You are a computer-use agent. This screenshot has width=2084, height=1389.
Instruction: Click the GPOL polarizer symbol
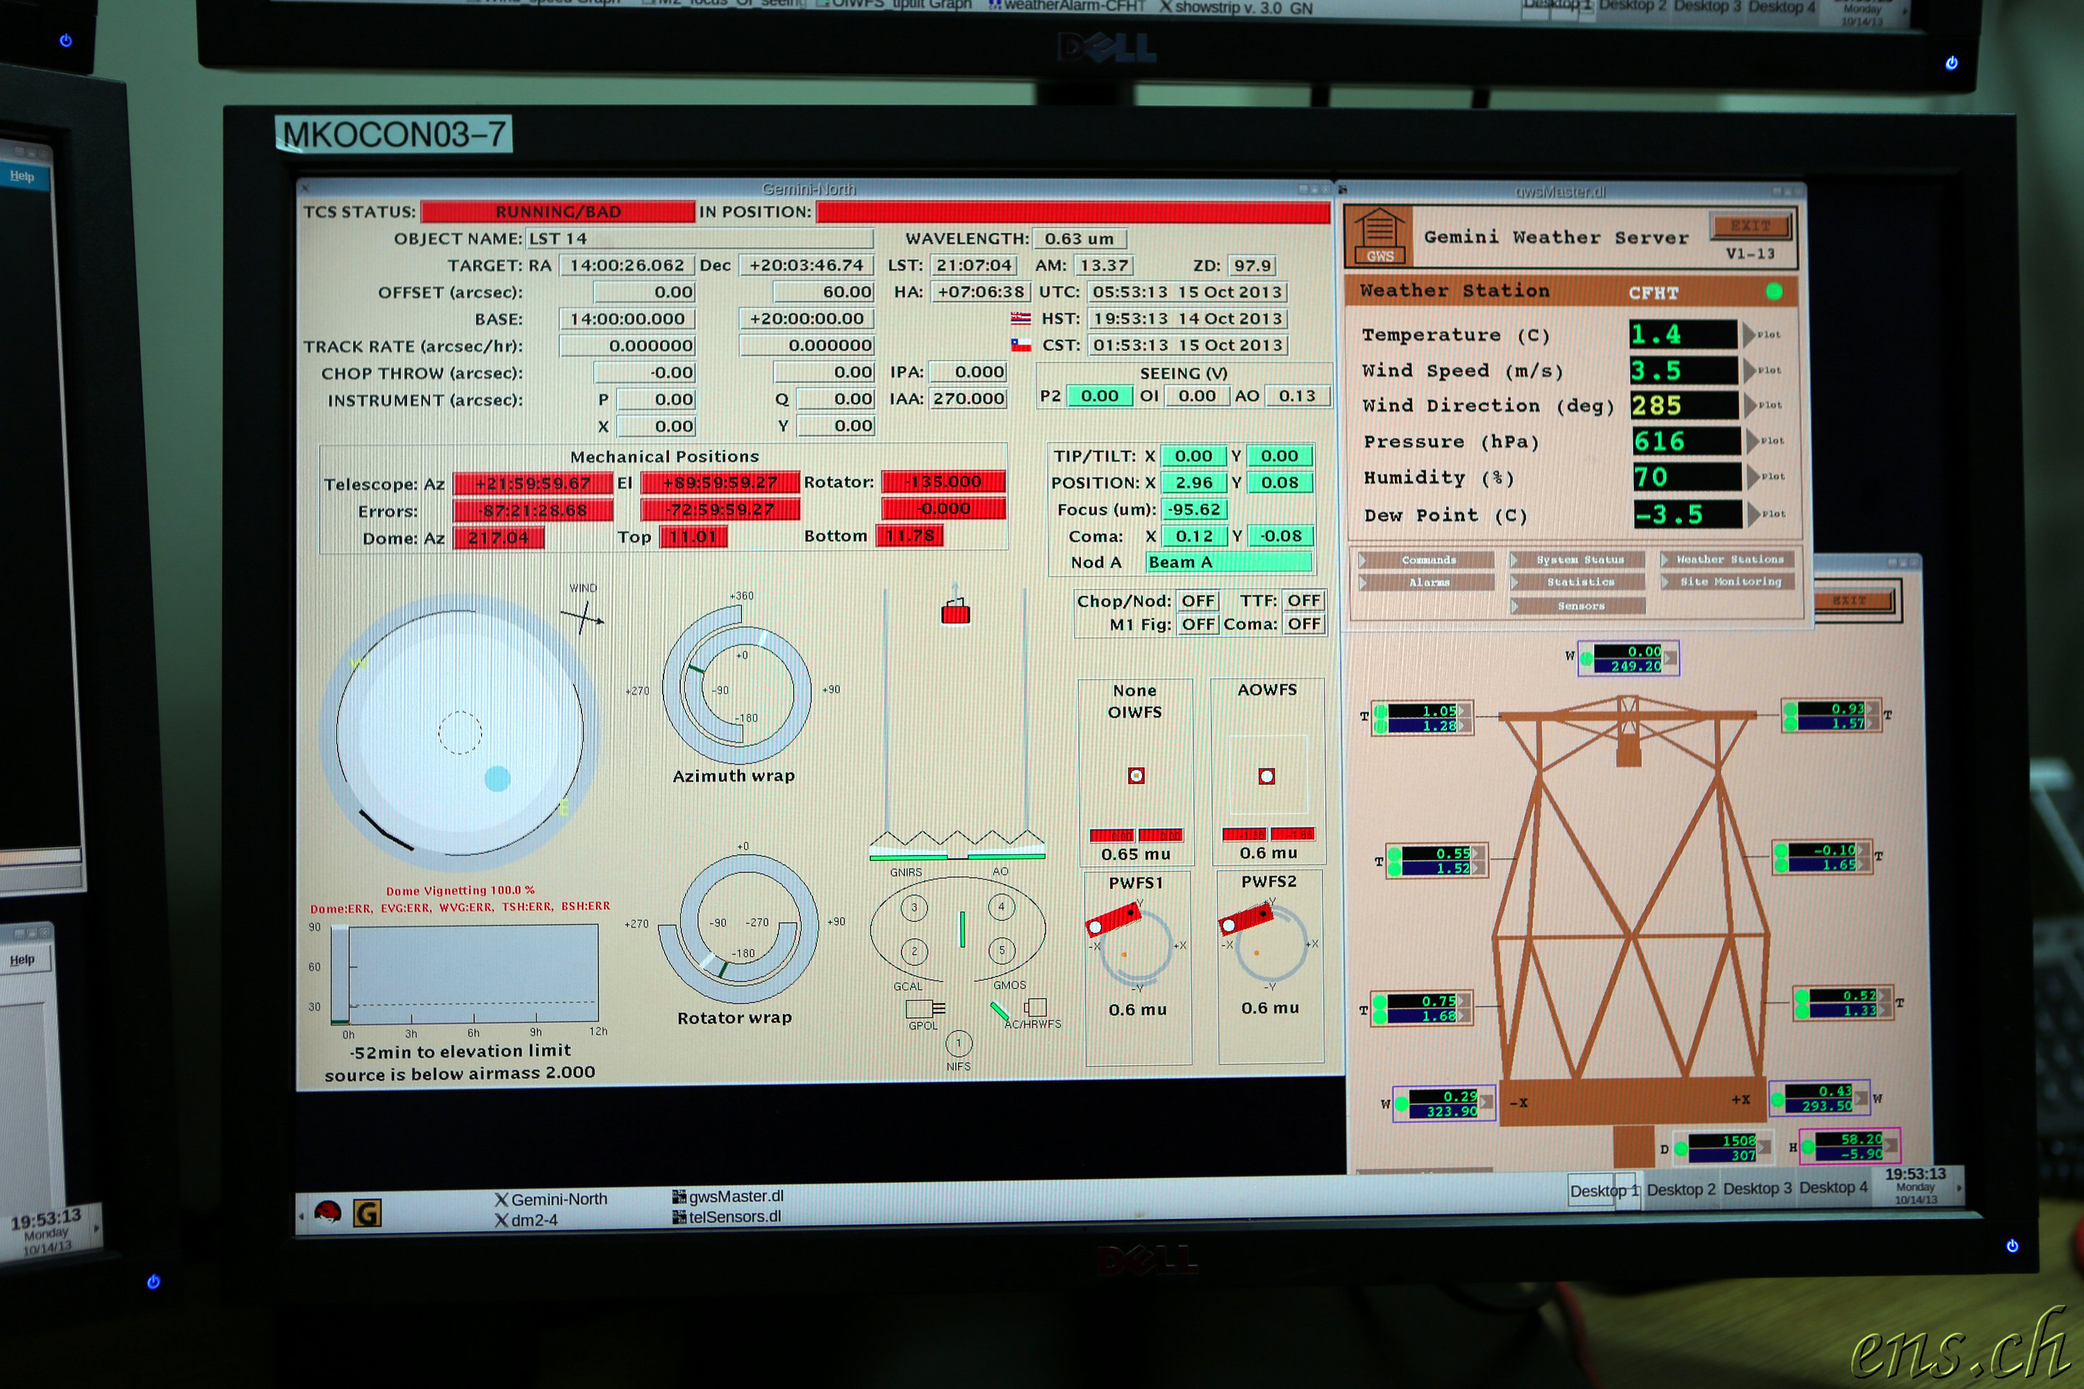925,1008
